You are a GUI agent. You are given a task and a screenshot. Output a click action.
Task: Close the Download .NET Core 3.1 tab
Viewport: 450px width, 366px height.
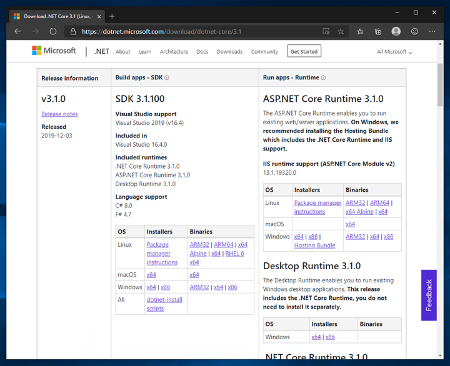coord(99,17)
